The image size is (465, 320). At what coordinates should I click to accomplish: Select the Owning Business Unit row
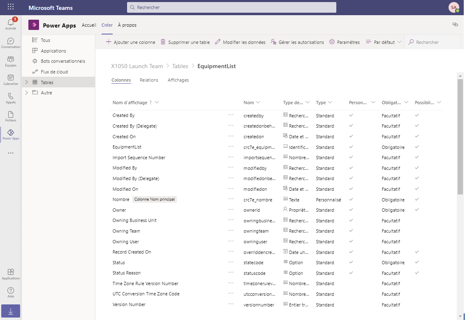(x=276, y=221)
